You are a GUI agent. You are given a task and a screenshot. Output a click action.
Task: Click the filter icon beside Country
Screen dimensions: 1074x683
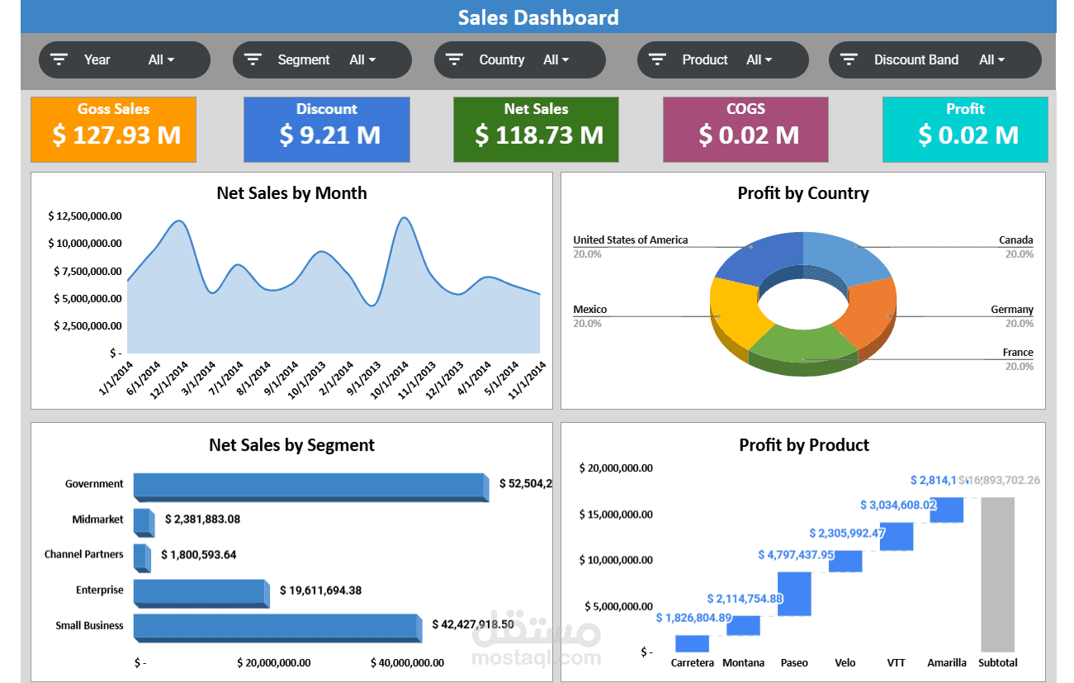click(x=454, y=59)
